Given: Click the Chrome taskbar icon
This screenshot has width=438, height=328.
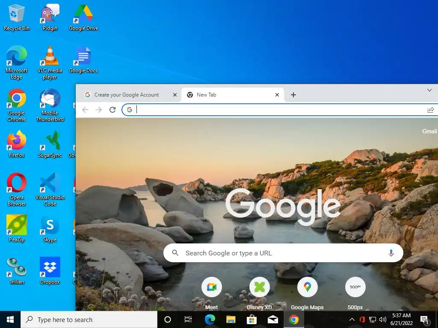Looking at the screenshot, I should point(293,319).
